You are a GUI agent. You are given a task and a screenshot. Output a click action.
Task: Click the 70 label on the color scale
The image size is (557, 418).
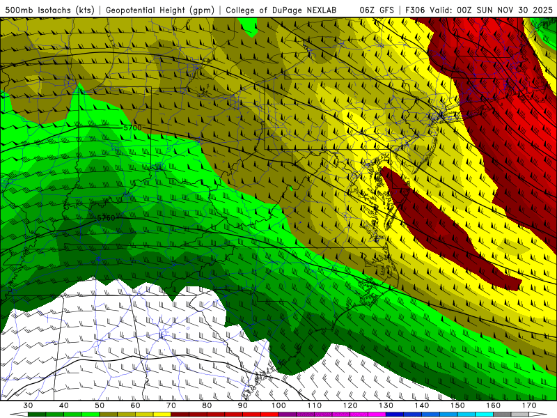171,405
